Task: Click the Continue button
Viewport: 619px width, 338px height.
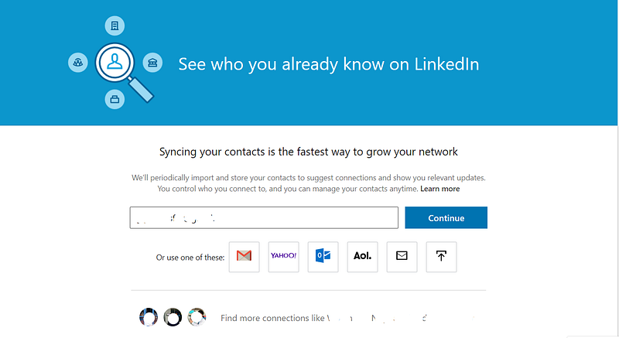Action: pos(446,217)
